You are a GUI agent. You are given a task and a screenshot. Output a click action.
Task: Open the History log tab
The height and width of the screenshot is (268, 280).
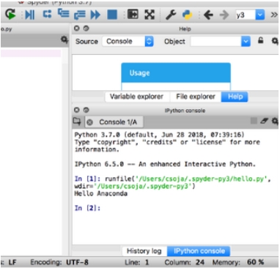[x=144, y=251]
